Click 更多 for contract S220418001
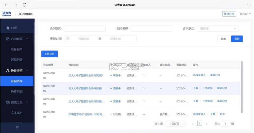The image size is (254, 133). tap(222, 114)
